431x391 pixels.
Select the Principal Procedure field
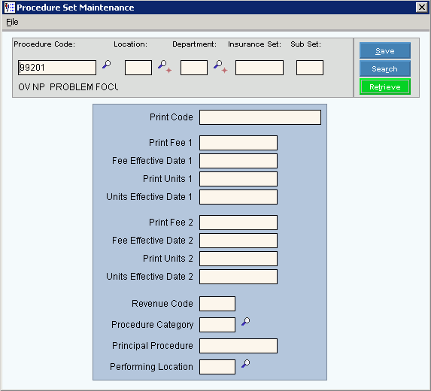[238, 346]
